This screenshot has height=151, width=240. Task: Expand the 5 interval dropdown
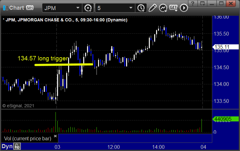[x=131, y=8]
